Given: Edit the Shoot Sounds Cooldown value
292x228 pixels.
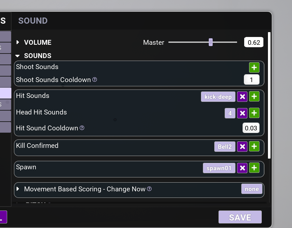Looking at the screenshot, I should point(252,80).
